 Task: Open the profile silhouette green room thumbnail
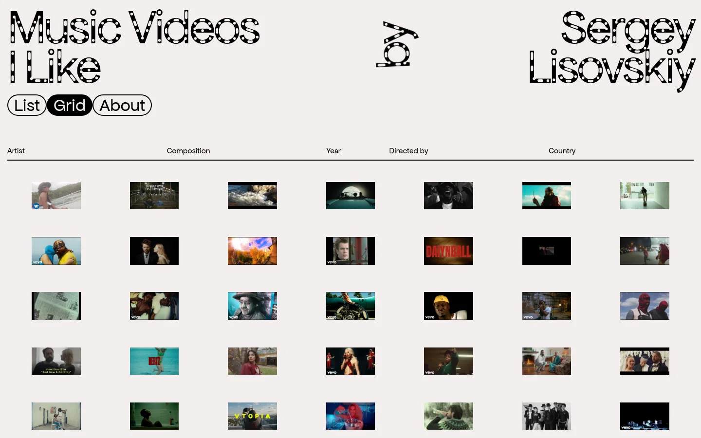(154, 416)
